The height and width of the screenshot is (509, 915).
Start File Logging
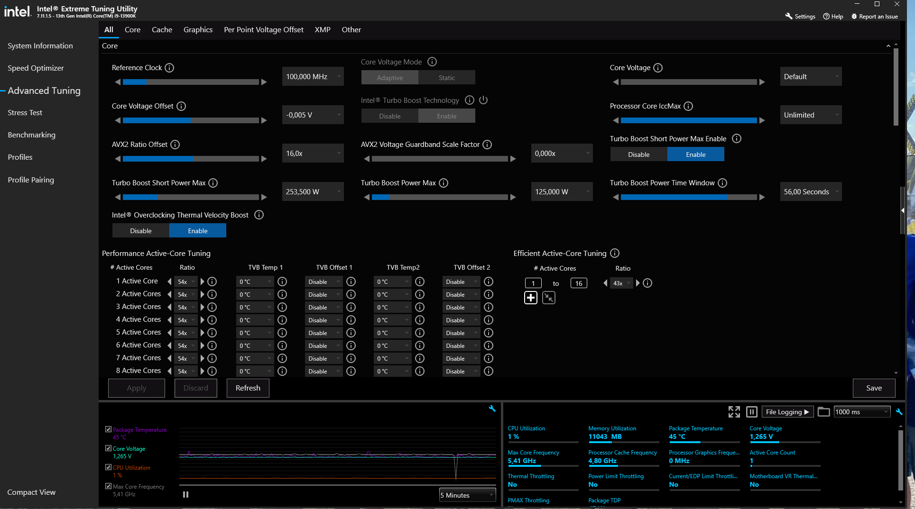787,412
